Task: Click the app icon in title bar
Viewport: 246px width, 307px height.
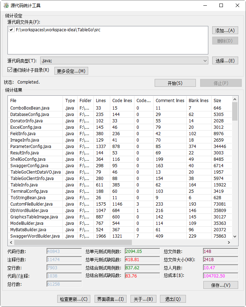Action: pos(6,5)
